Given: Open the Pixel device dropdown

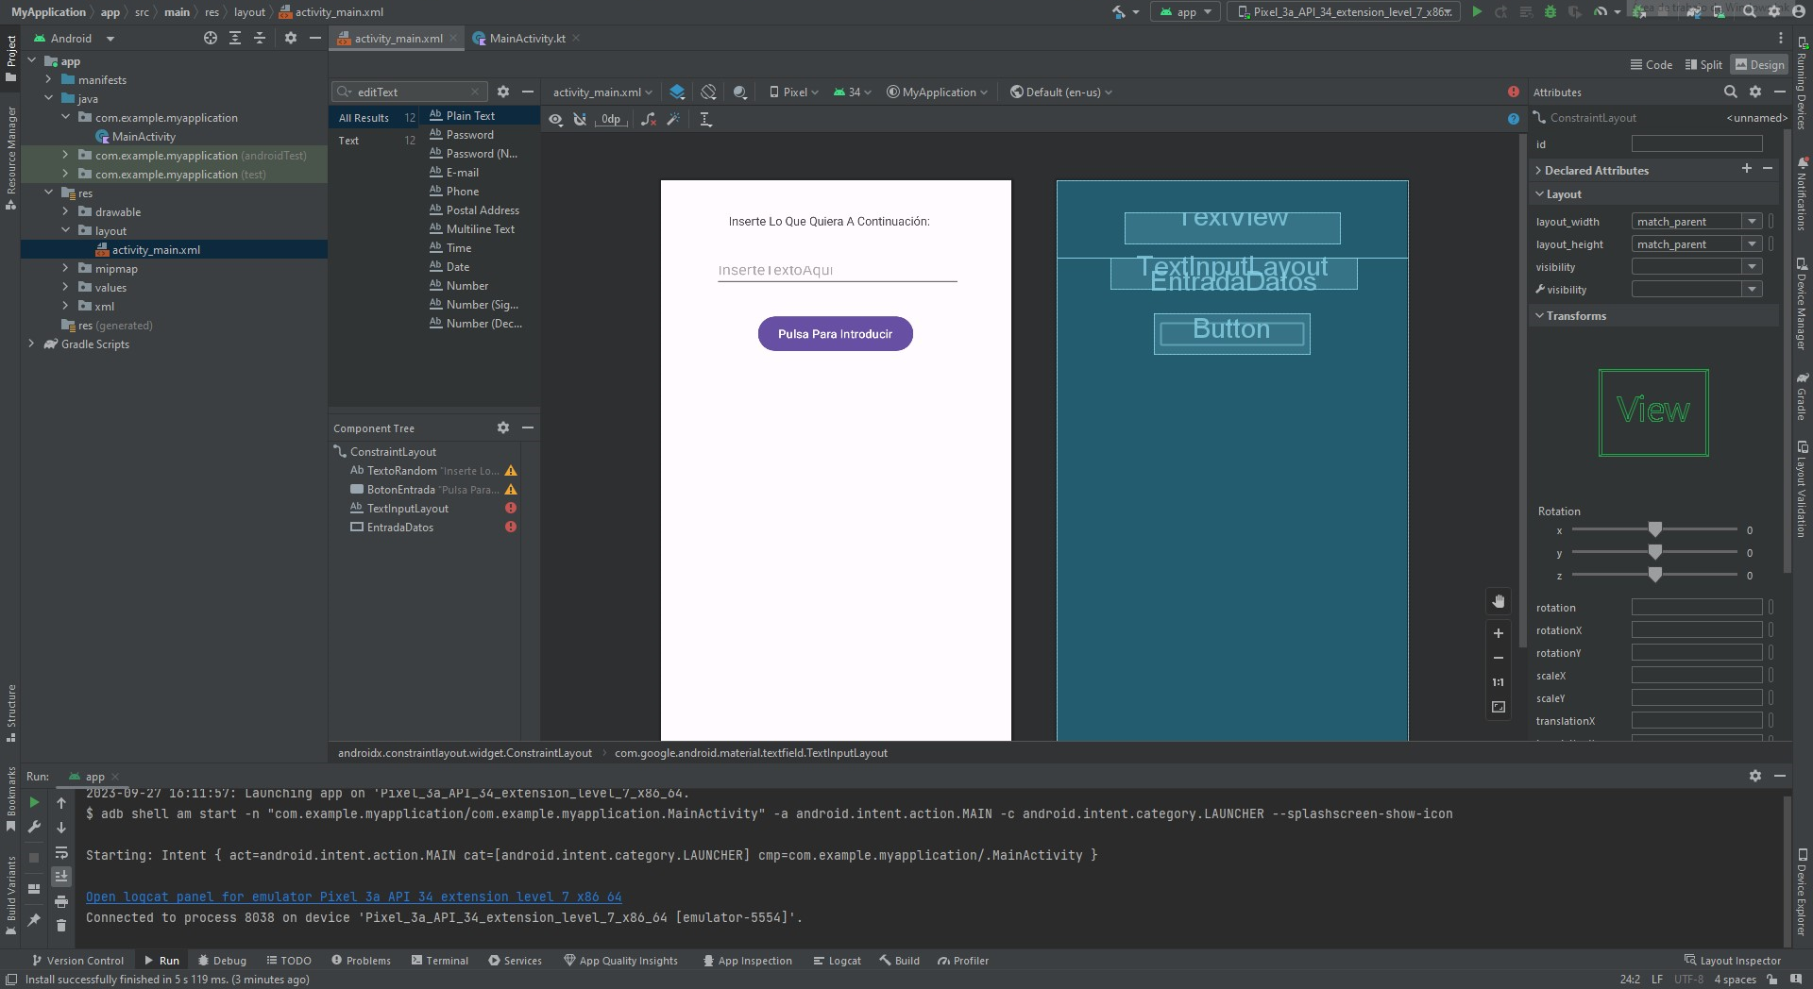Looking at the screenshot, I should 794,92.
